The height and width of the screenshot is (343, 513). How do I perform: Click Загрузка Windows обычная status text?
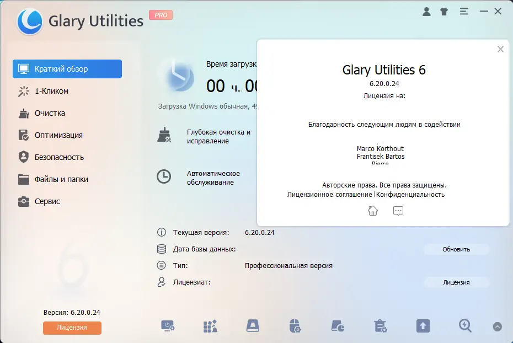pyautogui.click(x=207, y=106)
